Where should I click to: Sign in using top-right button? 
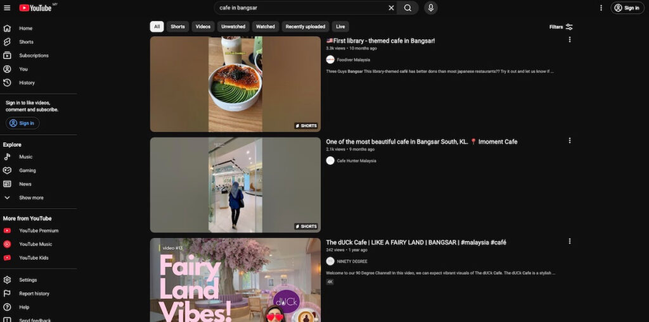pos(627,8)
